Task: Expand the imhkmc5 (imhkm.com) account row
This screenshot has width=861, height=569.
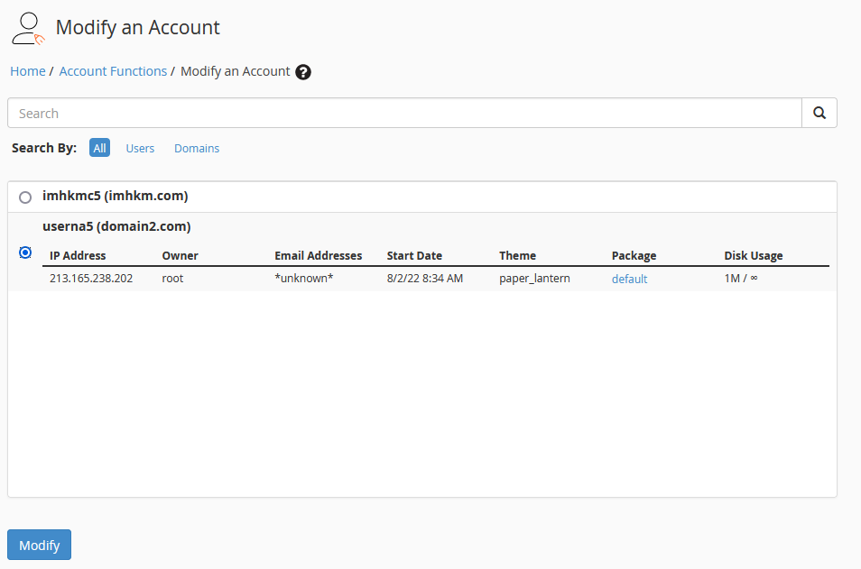Action: (x=116, y=196)
